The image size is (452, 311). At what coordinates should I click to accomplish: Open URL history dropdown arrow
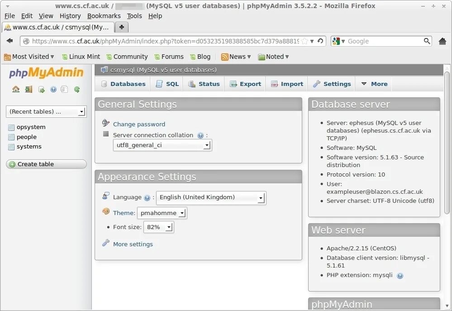pos(312,41)
